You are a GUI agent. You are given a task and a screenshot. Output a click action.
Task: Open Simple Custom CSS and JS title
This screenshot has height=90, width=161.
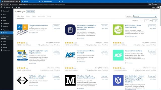38,25
